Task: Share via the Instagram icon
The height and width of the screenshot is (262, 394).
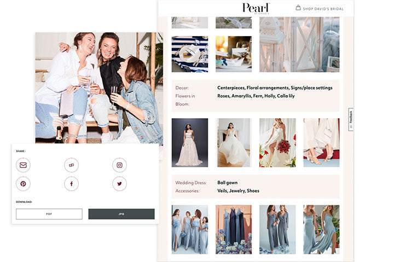Action: pos(119,165)
